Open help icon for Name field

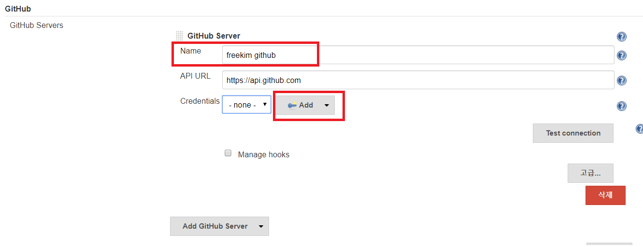coord(622,55)
